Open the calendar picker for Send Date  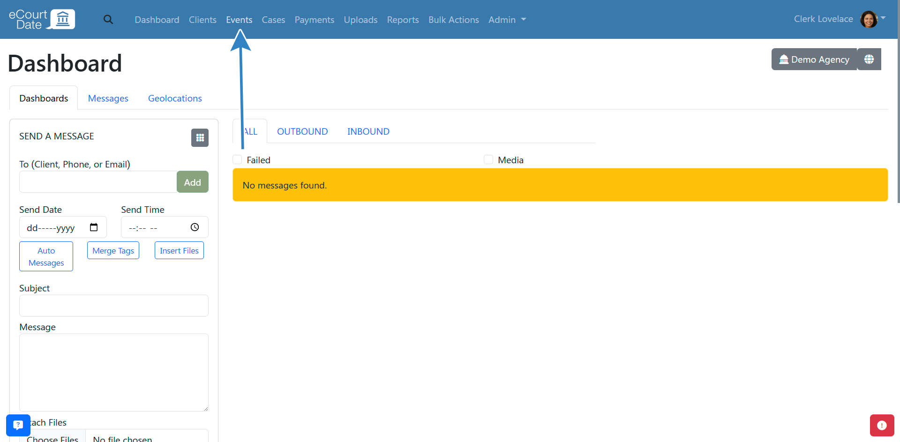[x=94, y=227]
